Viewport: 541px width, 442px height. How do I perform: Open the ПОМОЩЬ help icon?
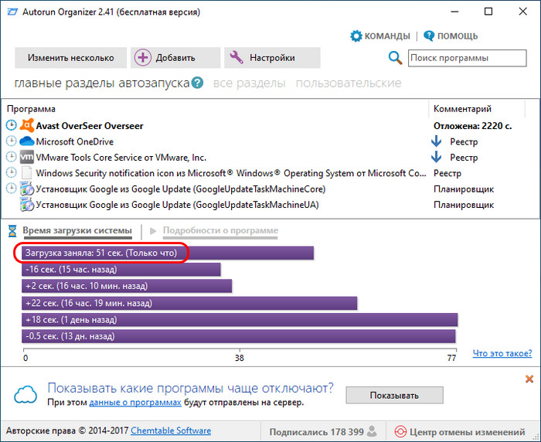[x=429, y=36]
